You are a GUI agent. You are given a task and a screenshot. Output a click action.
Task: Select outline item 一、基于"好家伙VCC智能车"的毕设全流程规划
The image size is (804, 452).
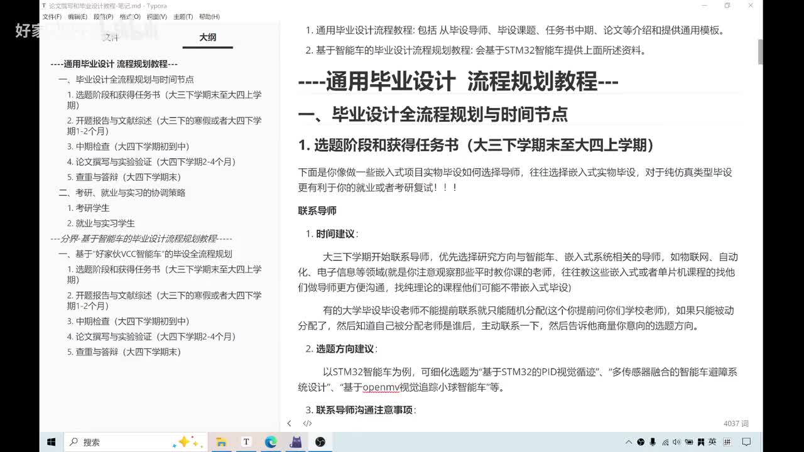click(145, 254)
